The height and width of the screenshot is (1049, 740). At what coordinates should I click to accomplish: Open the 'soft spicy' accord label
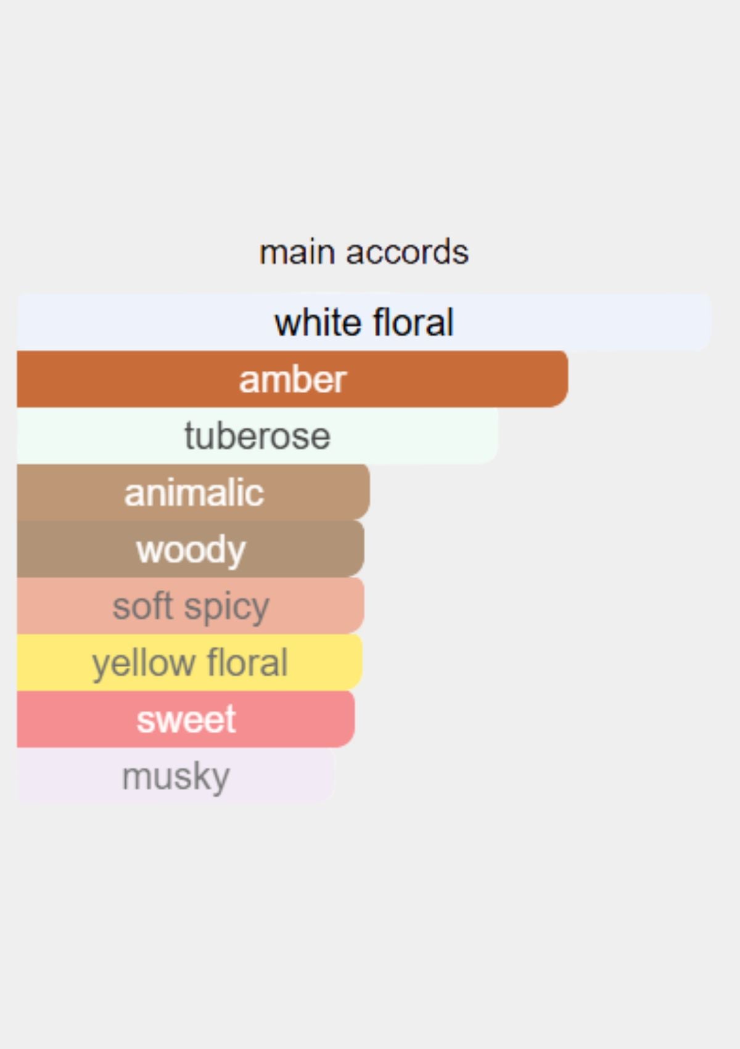191,606
